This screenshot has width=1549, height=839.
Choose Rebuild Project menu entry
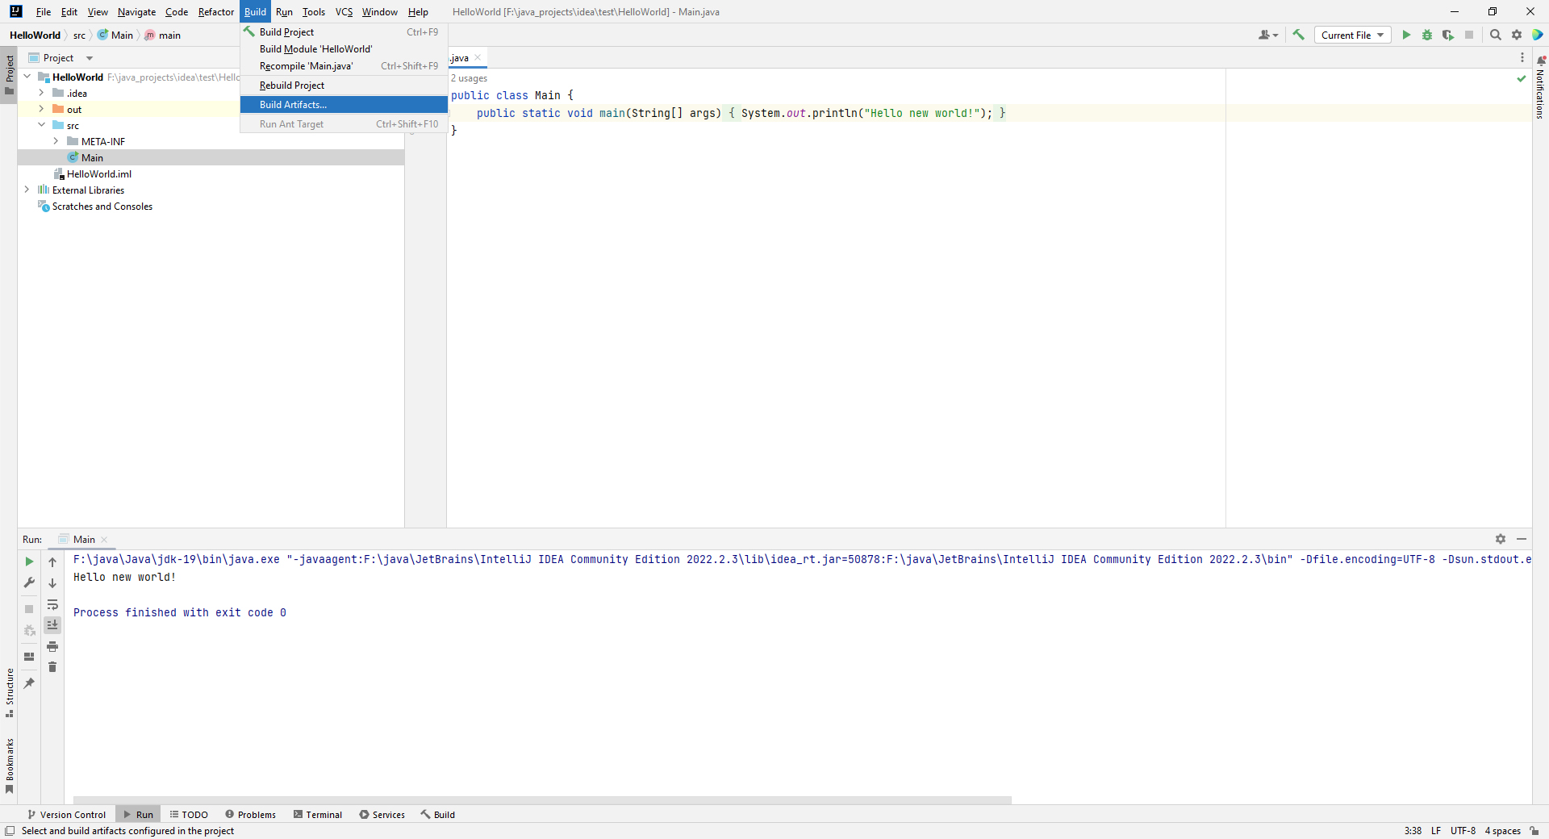(x=344, y=86)
